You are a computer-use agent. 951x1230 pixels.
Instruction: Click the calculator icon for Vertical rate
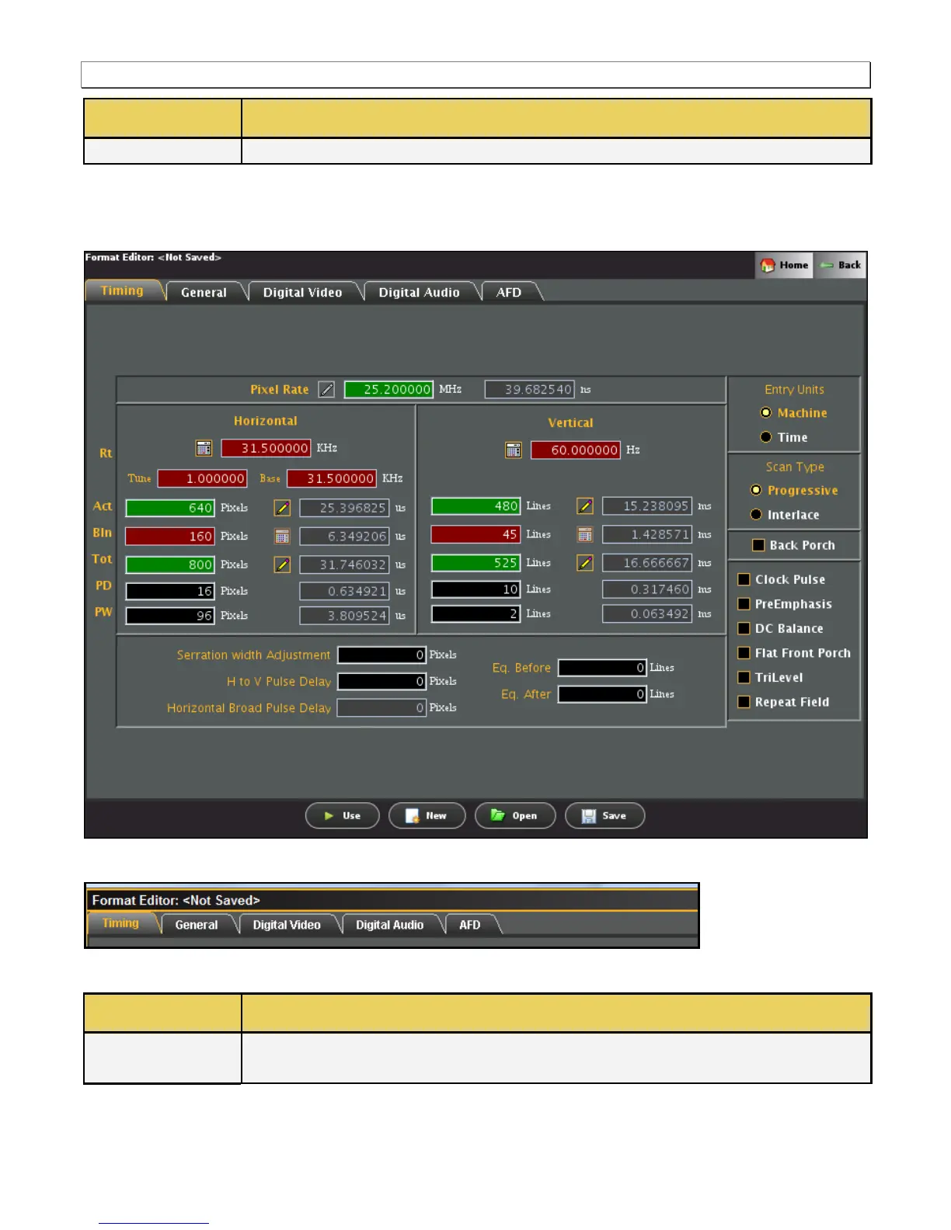point(513,450)
